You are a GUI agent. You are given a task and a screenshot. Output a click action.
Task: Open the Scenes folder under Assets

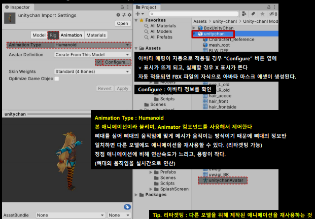pyautogui.click(x=158, y=104)
